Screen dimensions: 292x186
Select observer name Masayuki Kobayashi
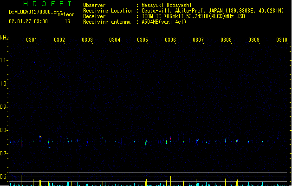pyautogui.click(x=167, y=5)
